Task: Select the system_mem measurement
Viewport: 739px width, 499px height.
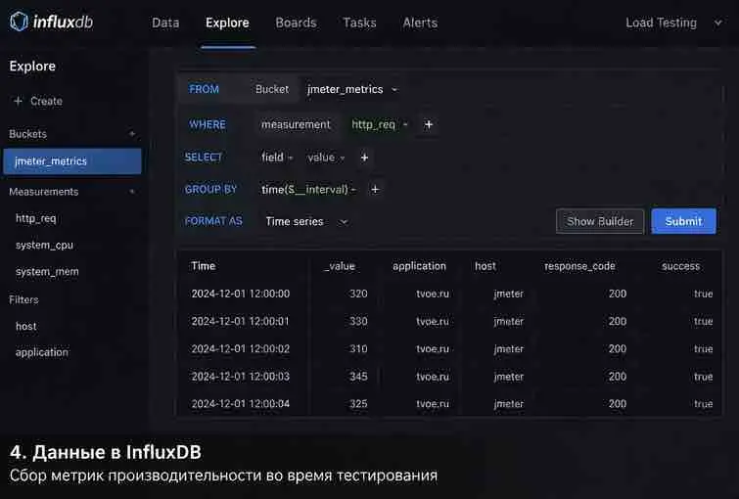Action: 47,272
